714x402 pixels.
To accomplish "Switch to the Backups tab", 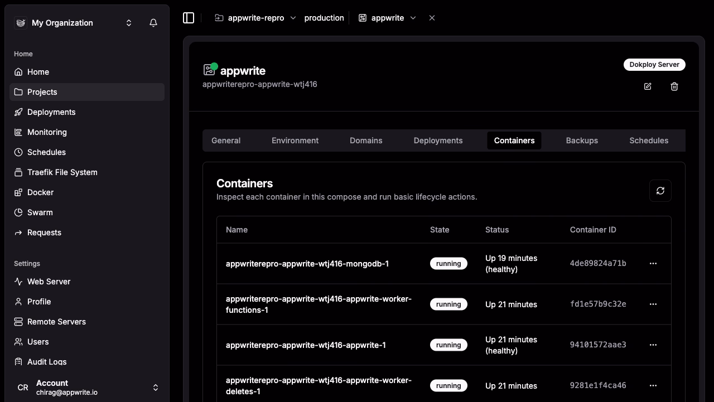I will pos(582,141).
